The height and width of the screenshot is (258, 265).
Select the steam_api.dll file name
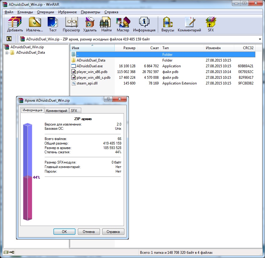(x=87, y=83)
